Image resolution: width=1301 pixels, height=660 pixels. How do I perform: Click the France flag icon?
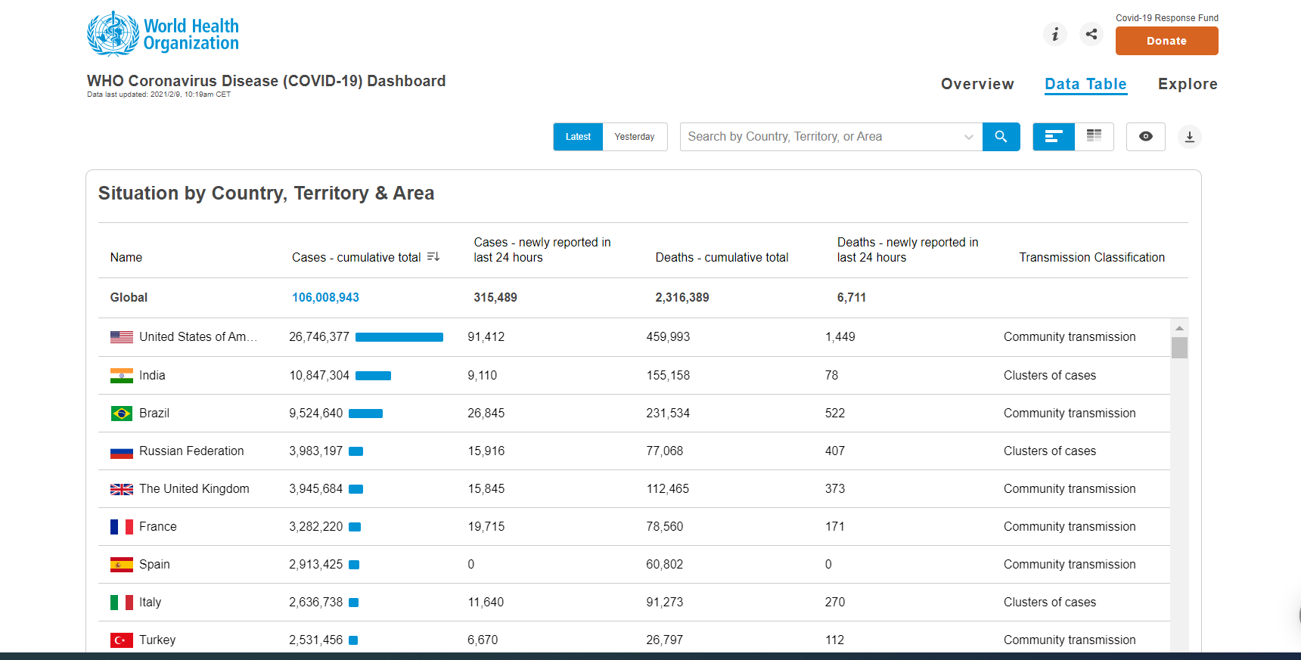click(122, 527)
